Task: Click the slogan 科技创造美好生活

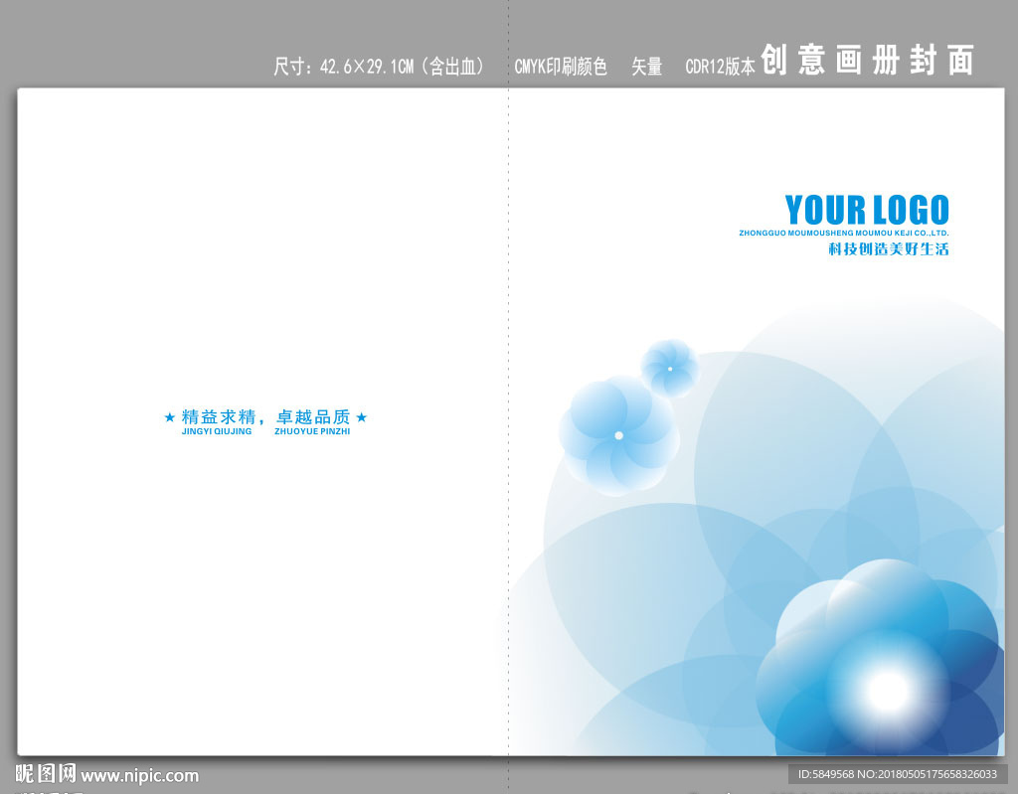Action: tap(888, 248)
